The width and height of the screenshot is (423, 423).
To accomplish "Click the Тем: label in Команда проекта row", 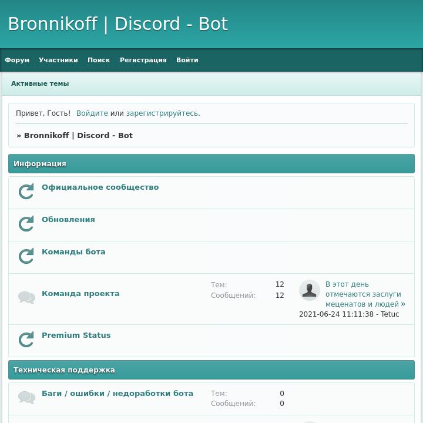I will [219, 285].
